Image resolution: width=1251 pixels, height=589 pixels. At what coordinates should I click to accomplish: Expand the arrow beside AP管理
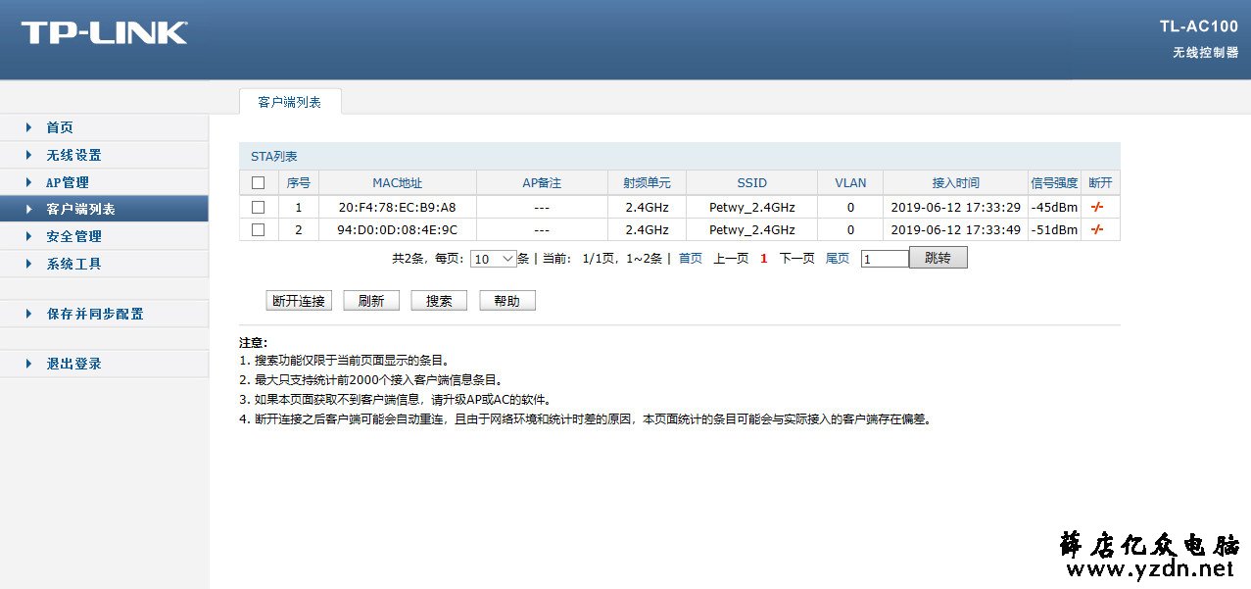[29, 182]
